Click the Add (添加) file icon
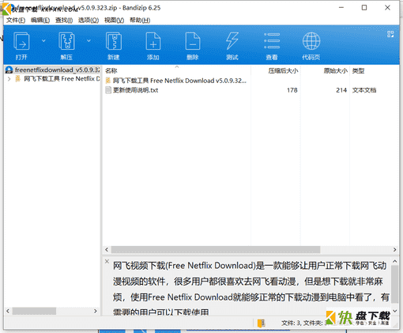The width and height of the screenshot is (403, 333). (x=153, y=41)
